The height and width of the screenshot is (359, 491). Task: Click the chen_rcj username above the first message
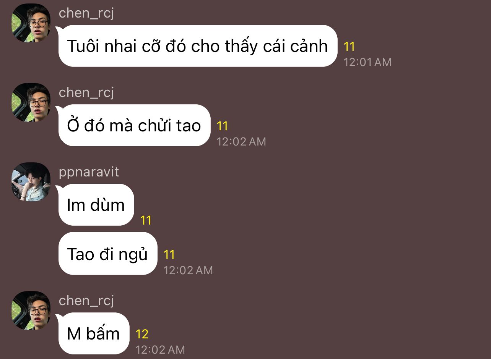click(x=86, y=13)
